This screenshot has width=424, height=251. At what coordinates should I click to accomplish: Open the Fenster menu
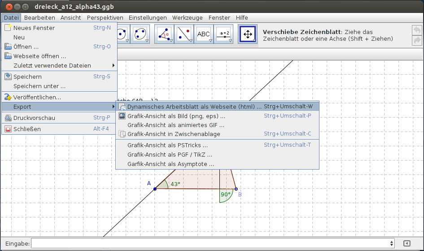tap(219, 17)
